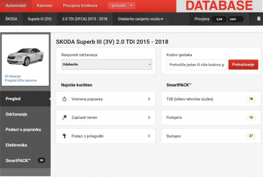Click the 13 badge on Podsjeća row
The height and width of the screenshot is (177, 263).
pyautogui.click(x=251, y=117)
